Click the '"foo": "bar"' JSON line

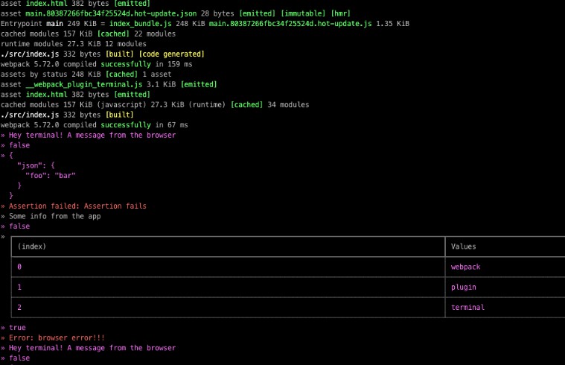[x=51, y=176]
